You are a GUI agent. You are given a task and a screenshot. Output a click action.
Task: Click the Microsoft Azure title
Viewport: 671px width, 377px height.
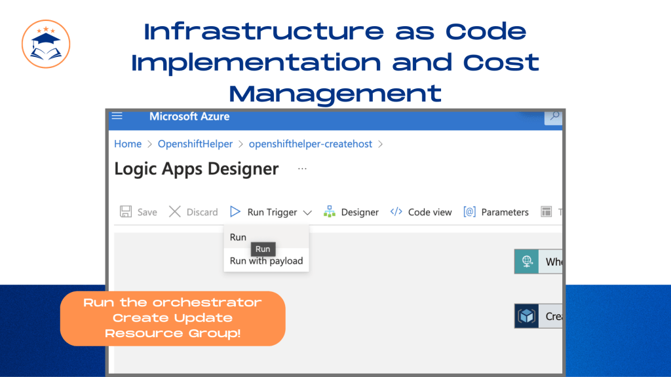coord(189,117)
